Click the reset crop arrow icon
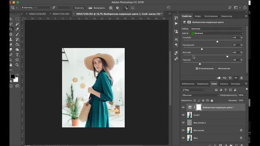Image resolution: width=260 pixels, height=146 pixels. pos(169,8)
